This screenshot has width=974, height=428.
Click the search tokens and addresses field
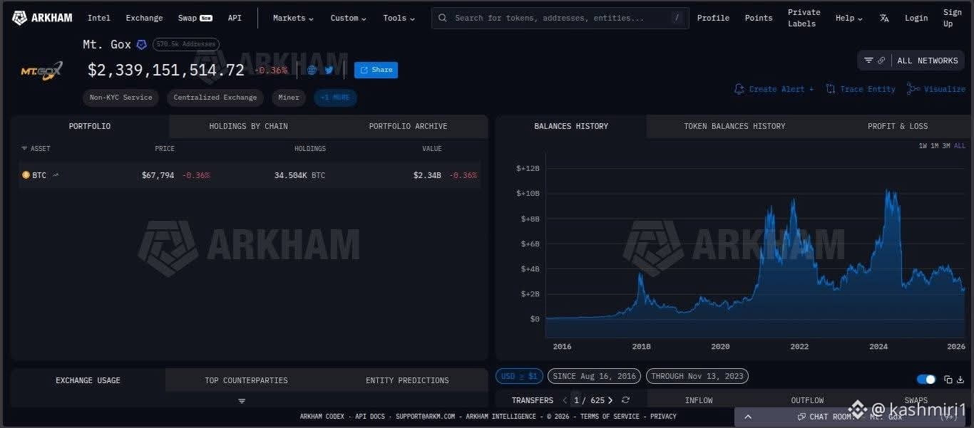tap(560, 18)
